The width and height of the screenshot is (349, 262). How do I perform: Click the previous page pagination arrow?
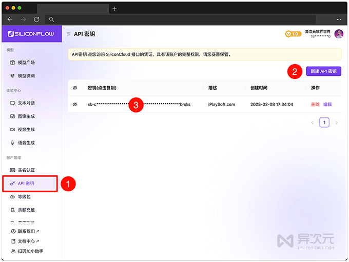313,123
